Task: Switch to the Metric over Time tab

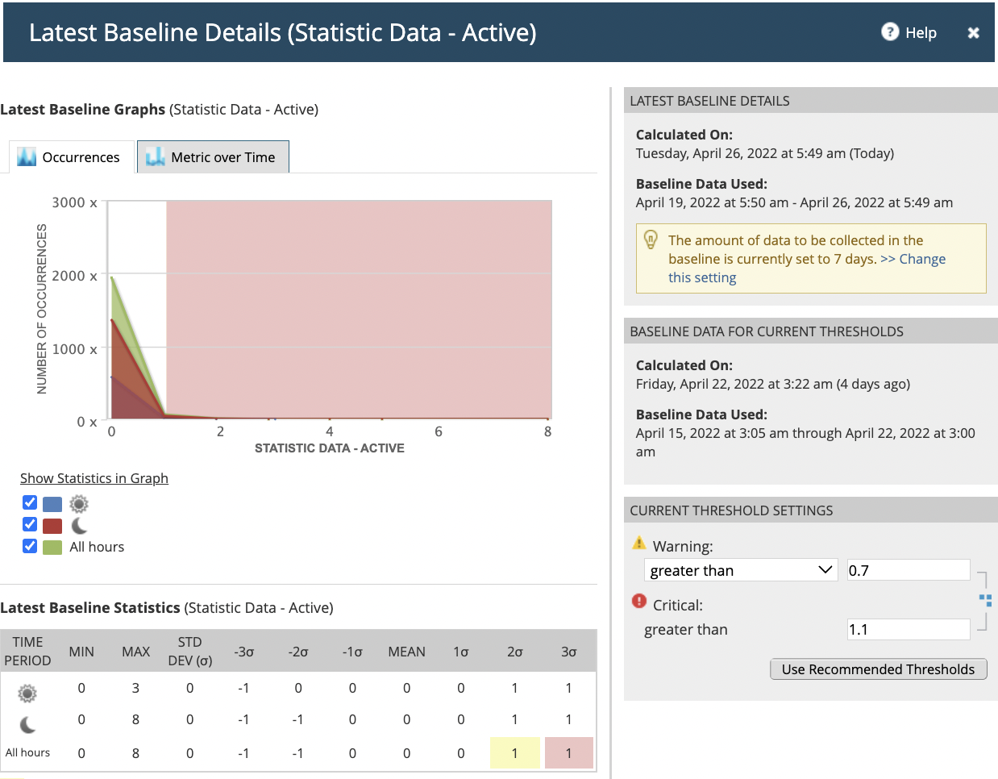Action: click(x=214, y=157)
